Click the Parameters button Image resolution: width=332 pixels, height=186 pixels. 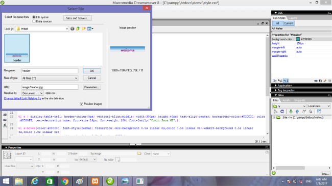coord(91,87)
